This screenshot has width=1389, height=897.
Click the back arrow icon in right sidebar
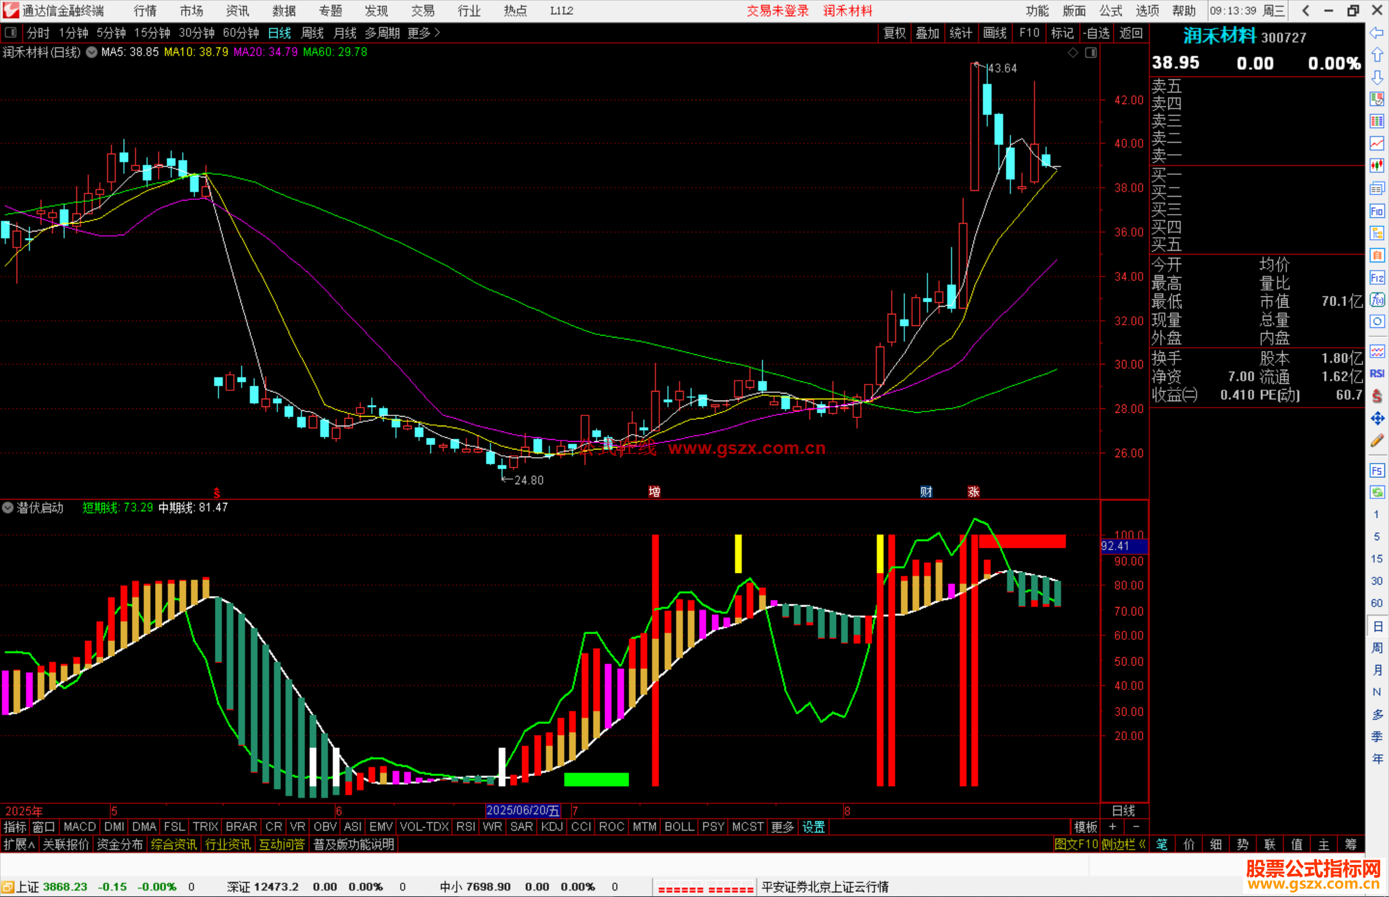pos(1377,32)
